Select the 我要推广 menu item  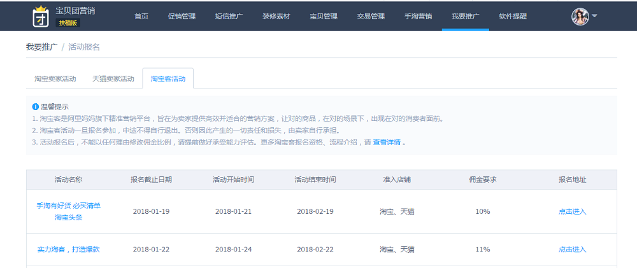click(x=466, y=17)
